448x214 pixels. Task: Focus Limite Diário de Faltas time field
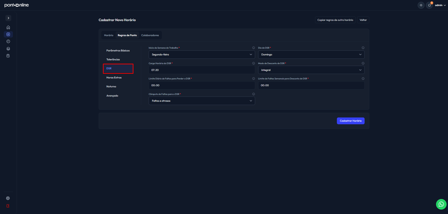[202, 85]
